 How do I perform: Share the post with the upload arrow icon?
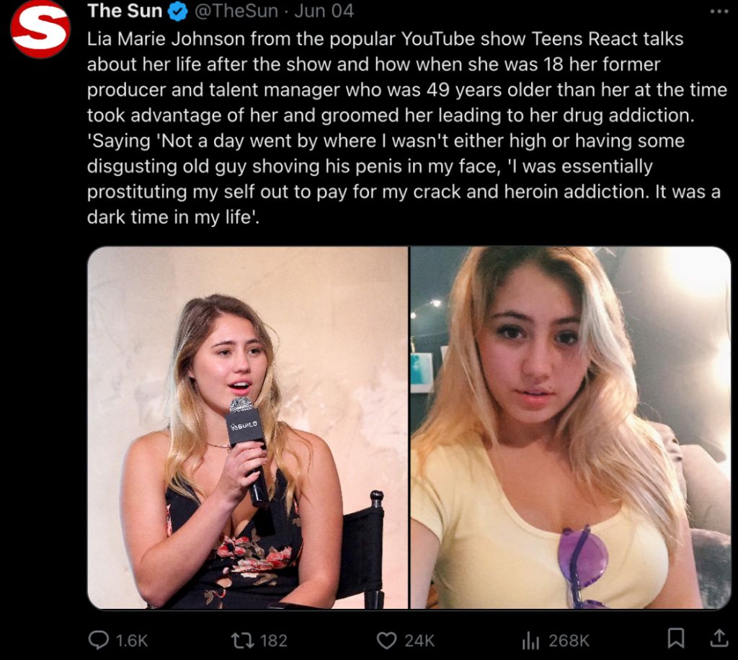[x=719, y=638]
